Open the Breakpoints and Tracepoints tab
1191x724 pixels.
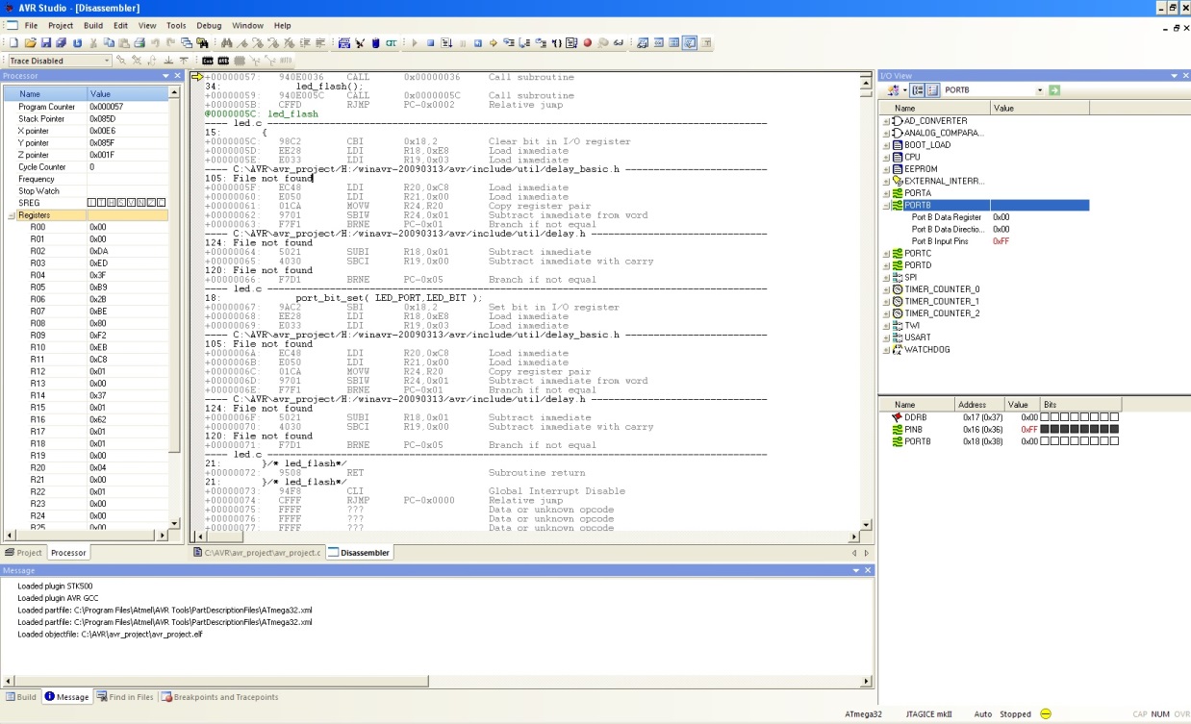(x=218, y=697)
